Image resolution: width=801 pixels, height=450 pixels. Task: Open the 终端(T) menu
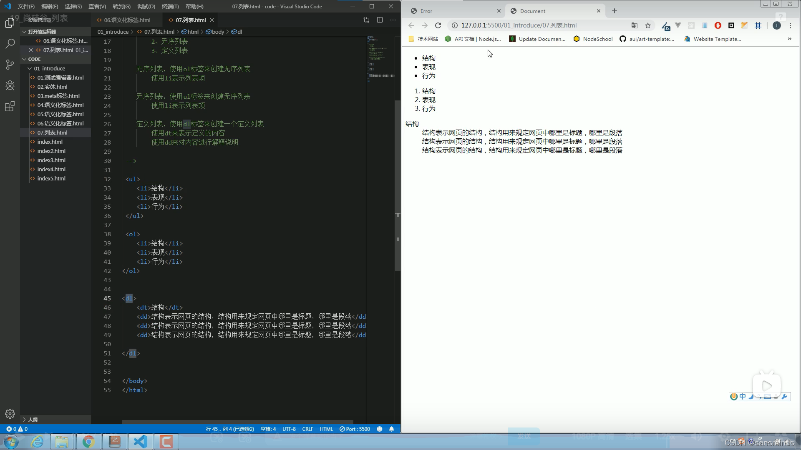(x=170, y=6)
